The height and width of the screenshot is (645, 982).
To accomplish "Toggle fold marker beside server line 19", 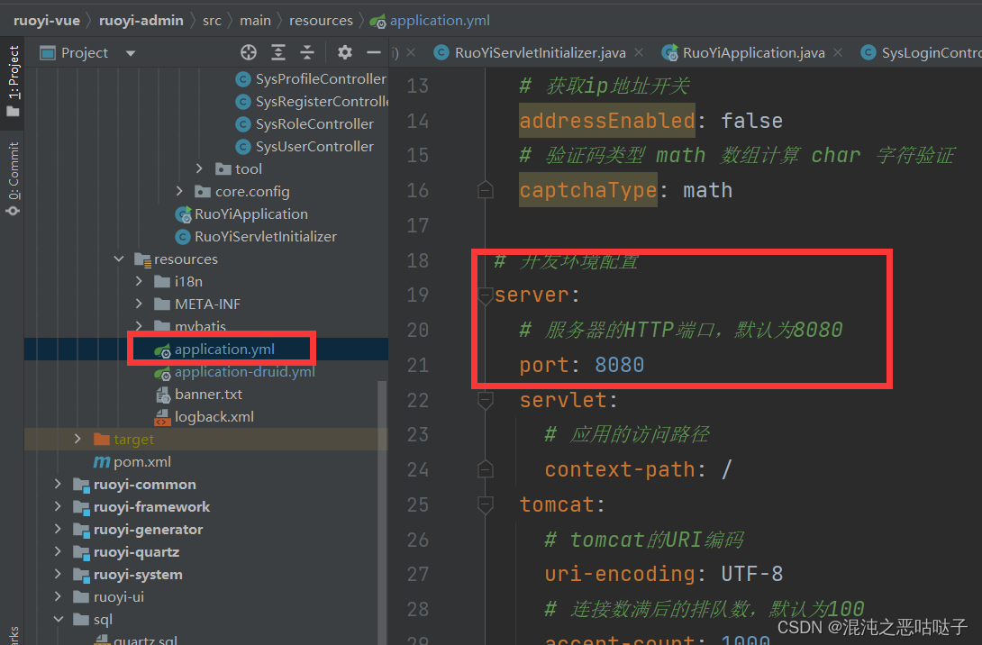I will (x=485, y=295).
